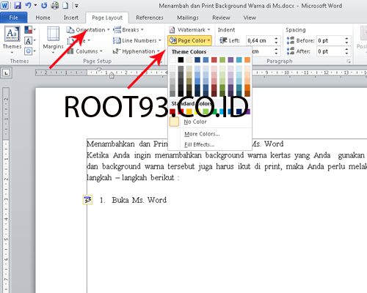Click the Watermark icon

(172, 30)
